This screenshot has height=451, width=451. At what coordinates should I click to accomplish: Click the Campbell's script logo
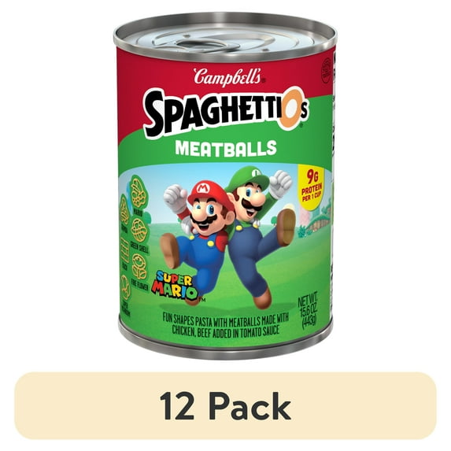[227, 77]
